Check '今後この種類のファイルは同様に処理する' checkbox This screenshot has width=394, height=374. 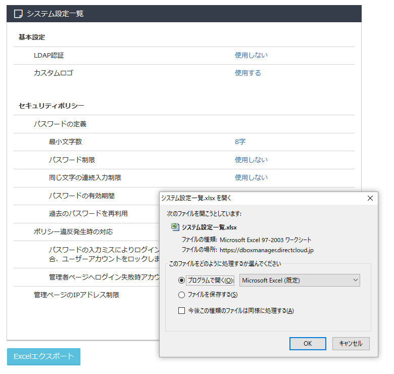(x=181, y=311)
